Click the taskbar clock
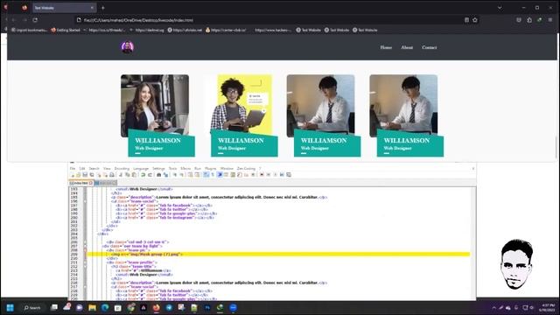This screenshot has width=560, height=315. 548,307
